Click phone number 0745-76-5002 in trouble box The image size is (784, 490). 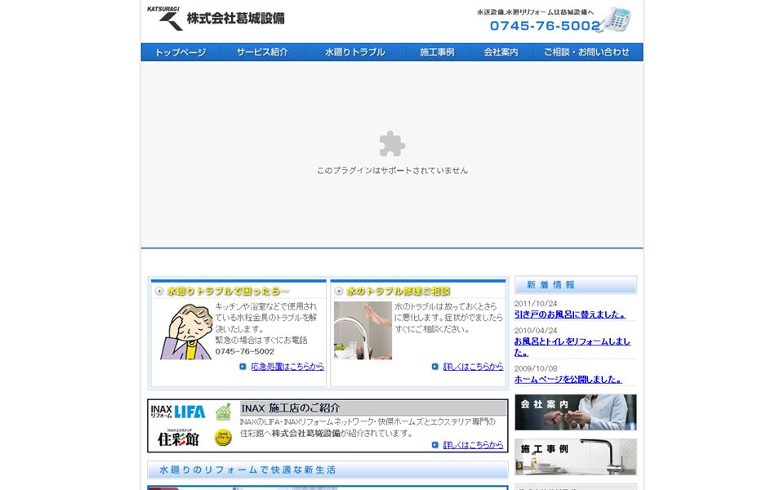[244, 351]
